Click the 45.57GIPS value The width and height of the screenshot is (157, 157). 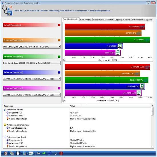click(74, 113)
